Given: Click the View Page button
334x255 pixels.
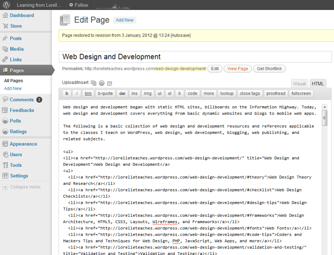Looking at the screenshot, I should point(237,68).
